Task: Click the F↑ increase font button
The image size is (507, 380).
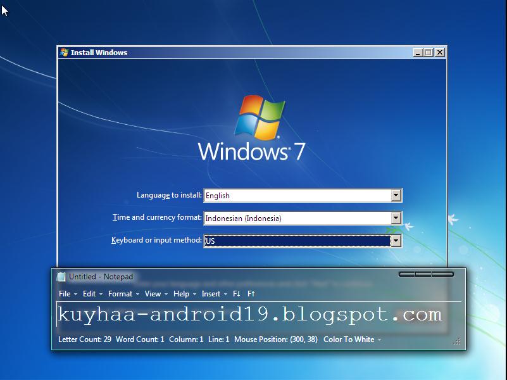Action: pos(251,294)
